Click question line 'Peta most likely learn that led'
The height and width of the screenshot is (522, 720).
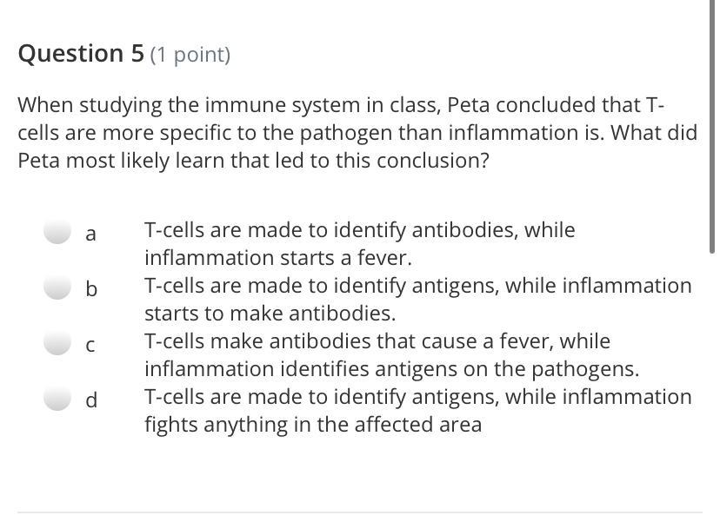point(253,161)
